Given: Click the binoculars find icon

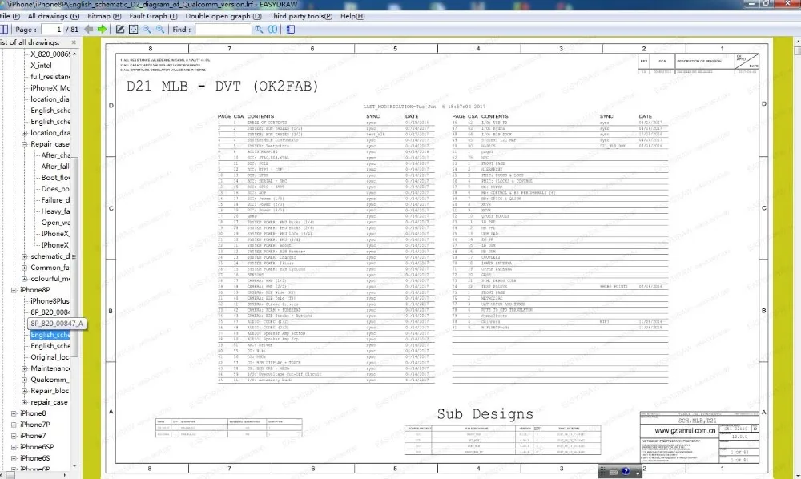Looking at the screenshot, I should pyautogui.click(x=273, y=29).
